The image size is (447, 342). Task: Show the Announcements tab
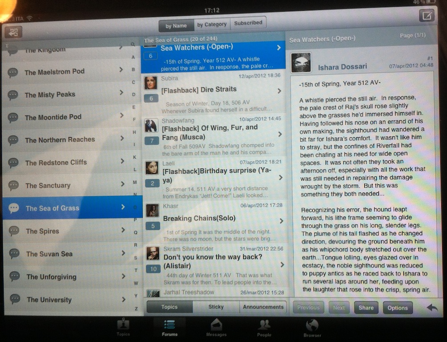pos(263,307)
